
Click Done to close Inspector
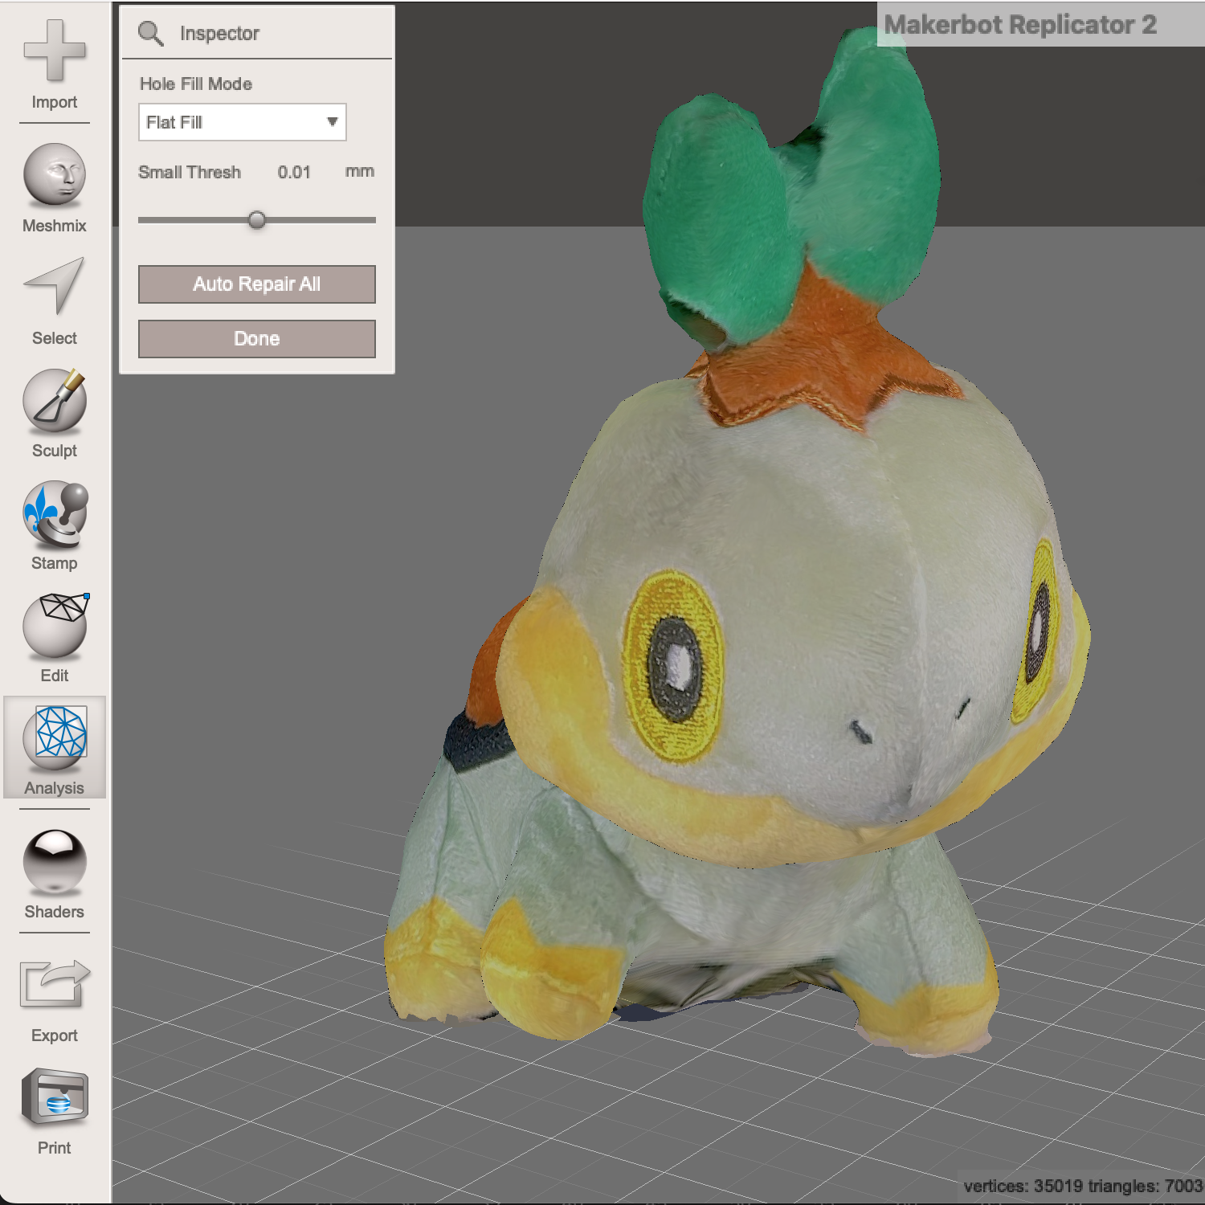255,338
